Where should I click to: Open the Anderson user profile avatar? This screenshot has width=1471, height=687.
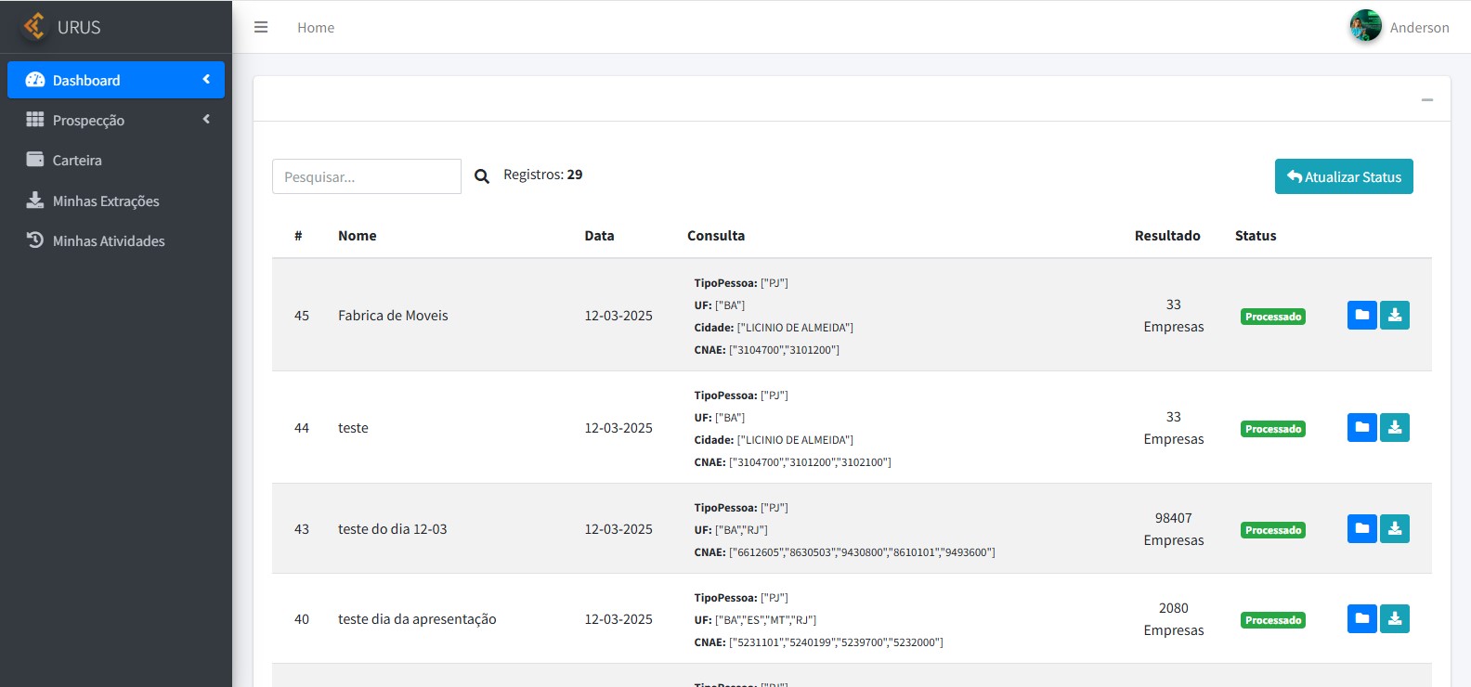point(1365,27)
